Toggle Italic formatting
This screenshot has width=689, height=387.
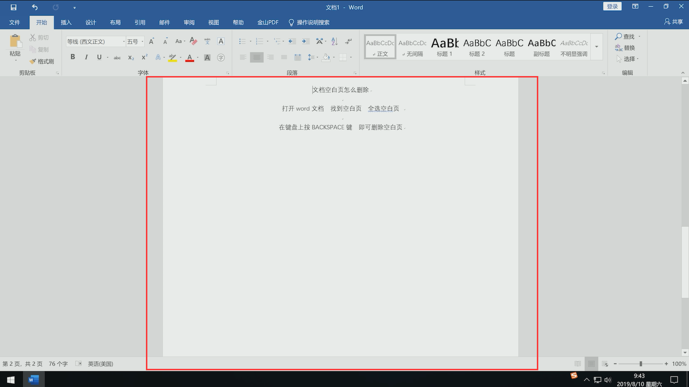pos(86,57)
